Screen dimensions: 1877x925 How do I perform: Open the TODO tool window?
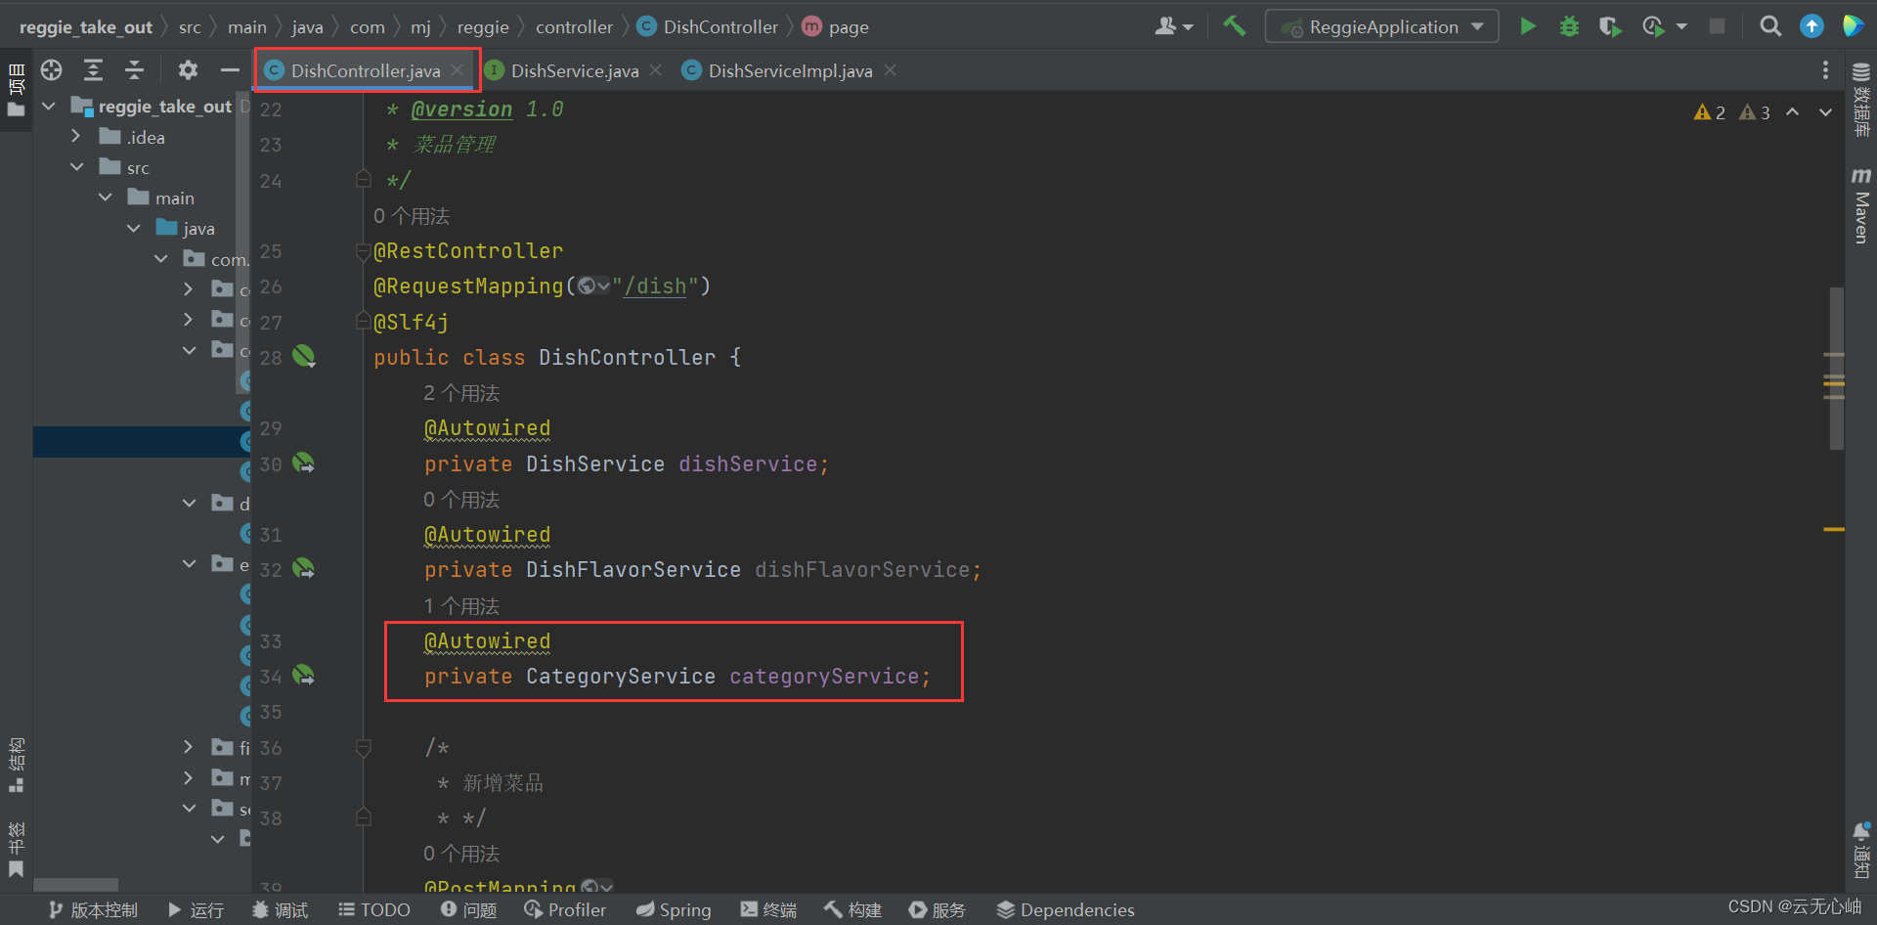374,910
